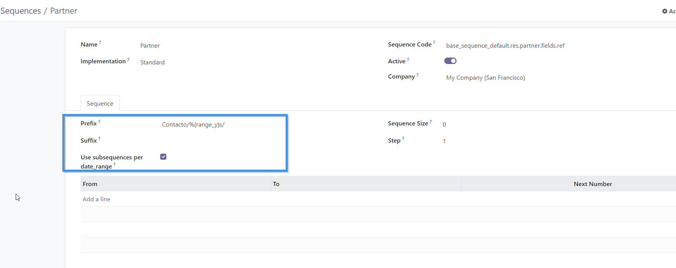Open the Action gear menu
The height and width of the screenshot is (268, 676).
[x=668, y=11]
